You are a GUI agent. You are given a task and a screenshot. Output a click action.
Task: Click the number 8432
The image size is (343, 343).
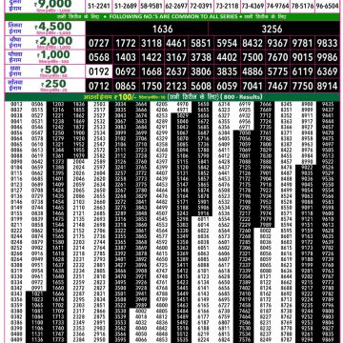point(252,43)
